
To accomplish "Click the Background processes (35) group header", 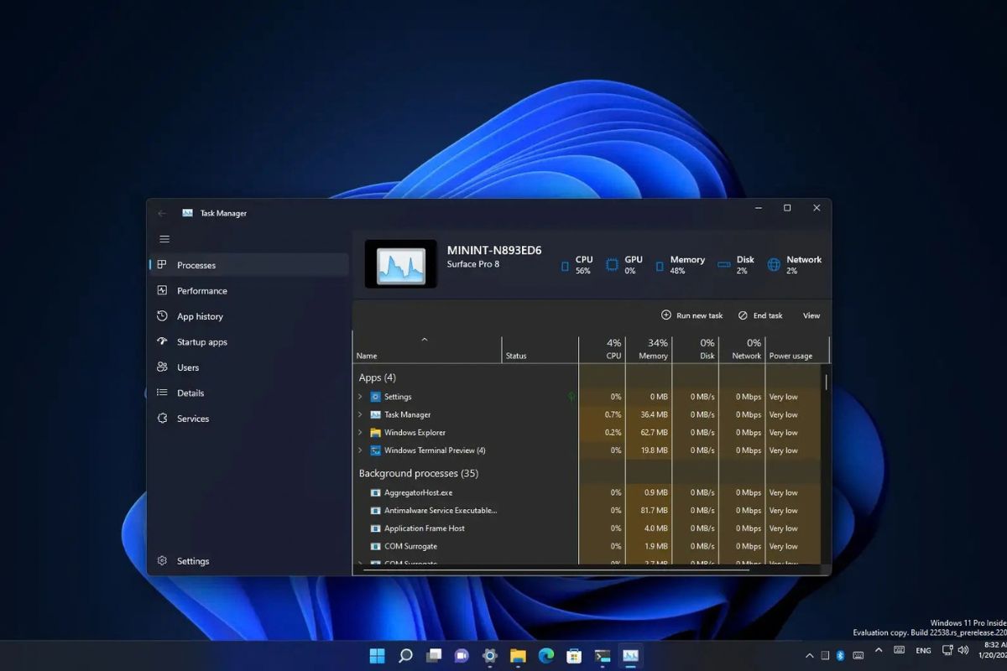I will tap(419, 473).
